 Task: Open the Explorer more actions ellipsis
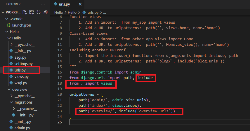pyautogui.click(x=43, y=4)
